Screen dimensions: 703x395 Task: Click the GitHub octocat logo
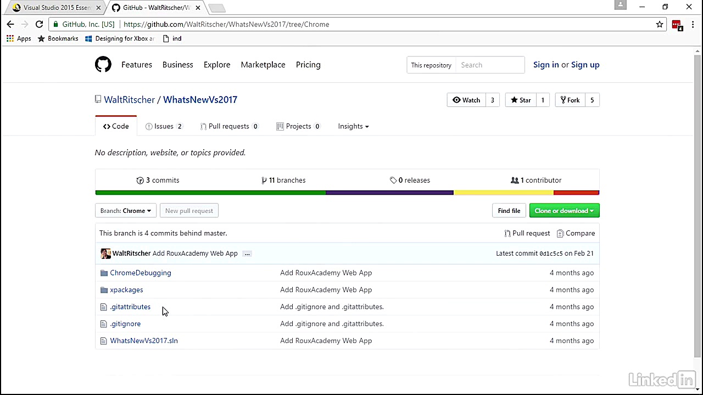(103, 65)
